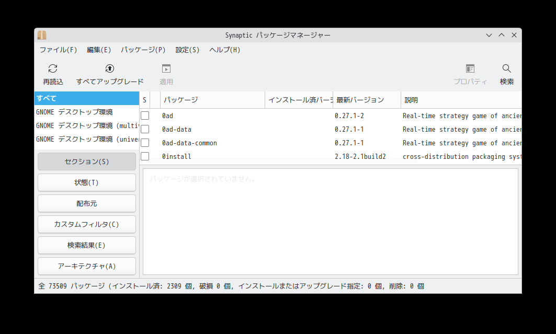Click the 配布元 button
This screenshot has width=556, height=334.
tap(87, 203)
